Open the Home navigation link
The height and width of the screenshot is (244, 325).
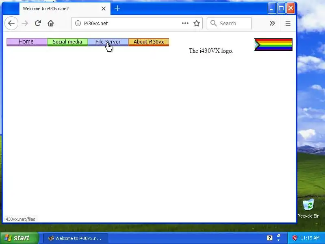click(27, 42)
